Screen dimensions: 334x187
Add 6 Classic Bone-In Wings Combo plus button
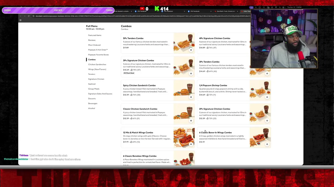click(x=267, y=144)
